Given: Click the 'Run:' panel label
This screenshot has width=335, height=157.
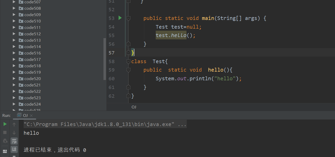Looking at the screenshot, I should pos(6,116).
